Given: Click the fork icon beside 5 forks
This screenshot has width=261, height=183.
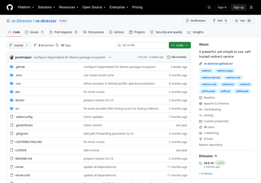Looking at the screenshot, I should (x=201, y=139).
